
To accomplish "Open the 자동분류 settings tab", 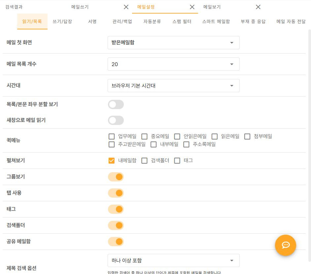I will click(152, 21).
